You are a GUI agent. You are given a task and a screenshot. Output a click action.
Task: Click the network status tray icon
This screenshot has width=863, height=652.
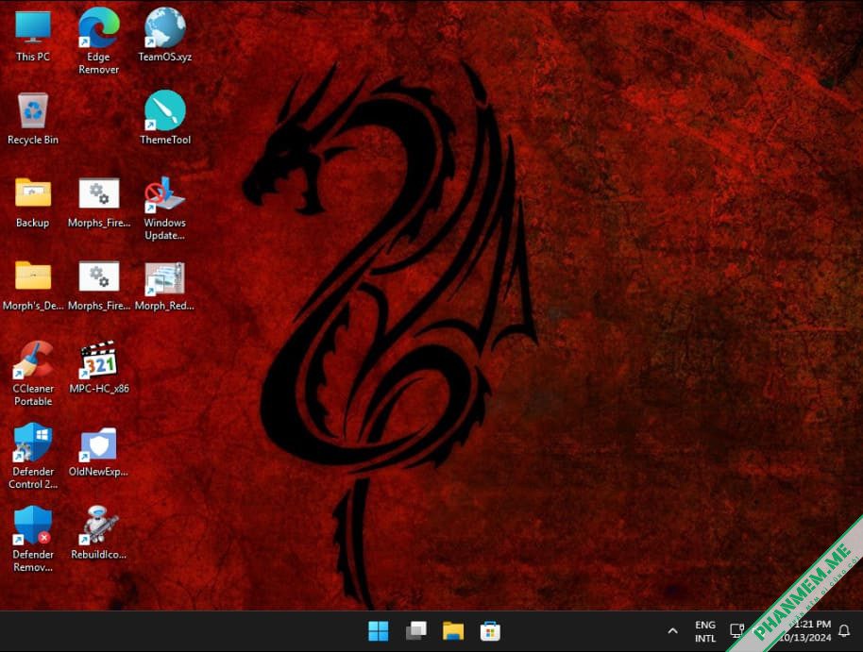[737, 630]
